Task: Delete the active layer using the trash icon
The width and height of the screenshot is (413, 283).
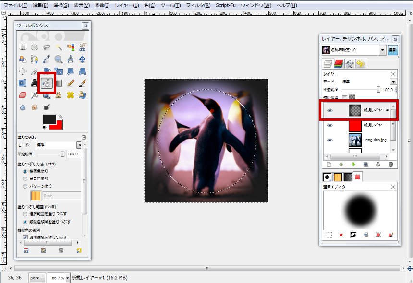Action: point(390,164)
